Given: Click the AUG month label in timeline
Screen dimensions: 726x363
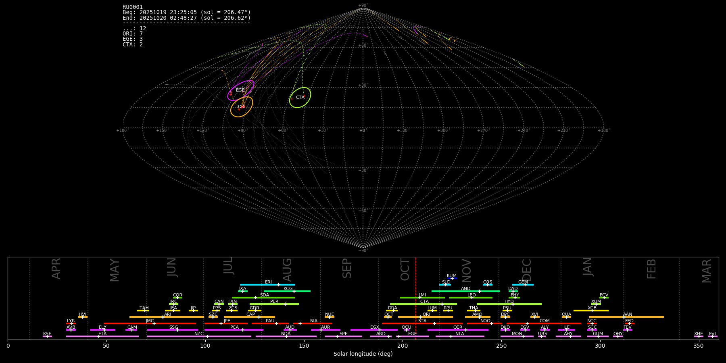Looking at the screenshot, I should click(x=287, y=269).
